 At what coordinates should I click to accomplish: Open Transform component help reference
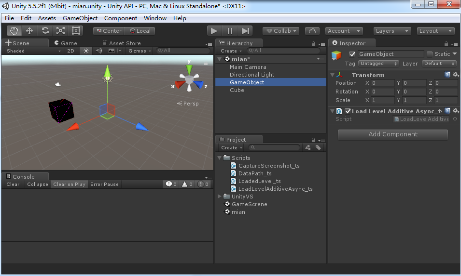(x=447, y=75)
